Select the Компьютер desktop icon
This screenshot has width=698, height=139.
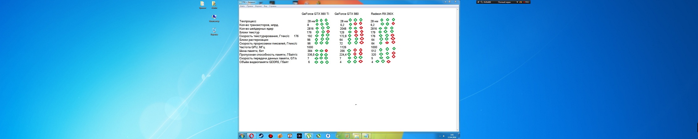tap(214, 18)
